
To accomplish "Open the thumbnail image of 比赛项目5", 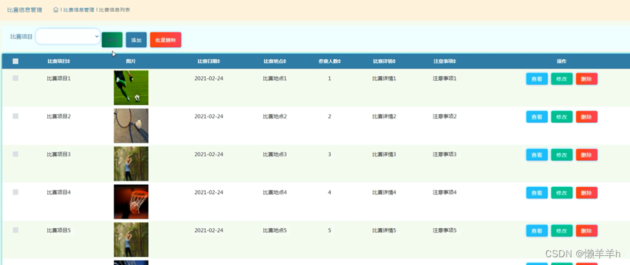I will [x=131, y=240].
